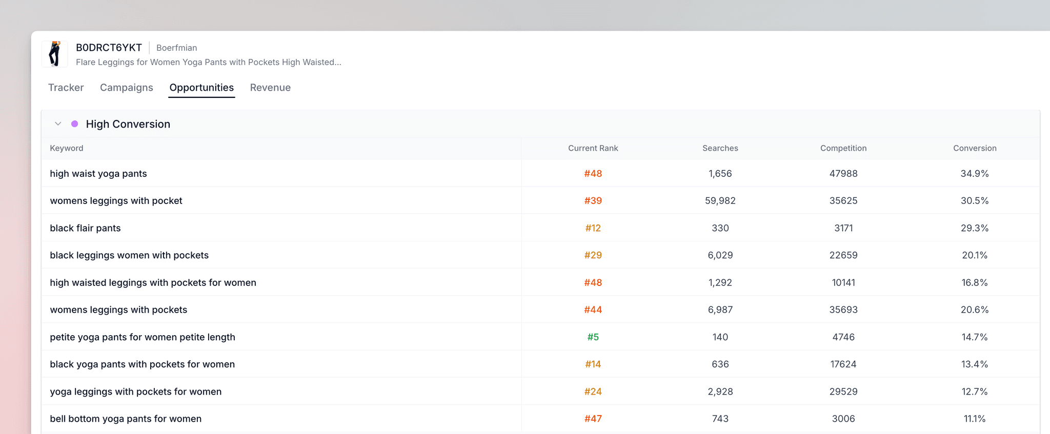Sort by the Current Rank column header
The image size is (1050, 434).
click(x=593, y=148)
